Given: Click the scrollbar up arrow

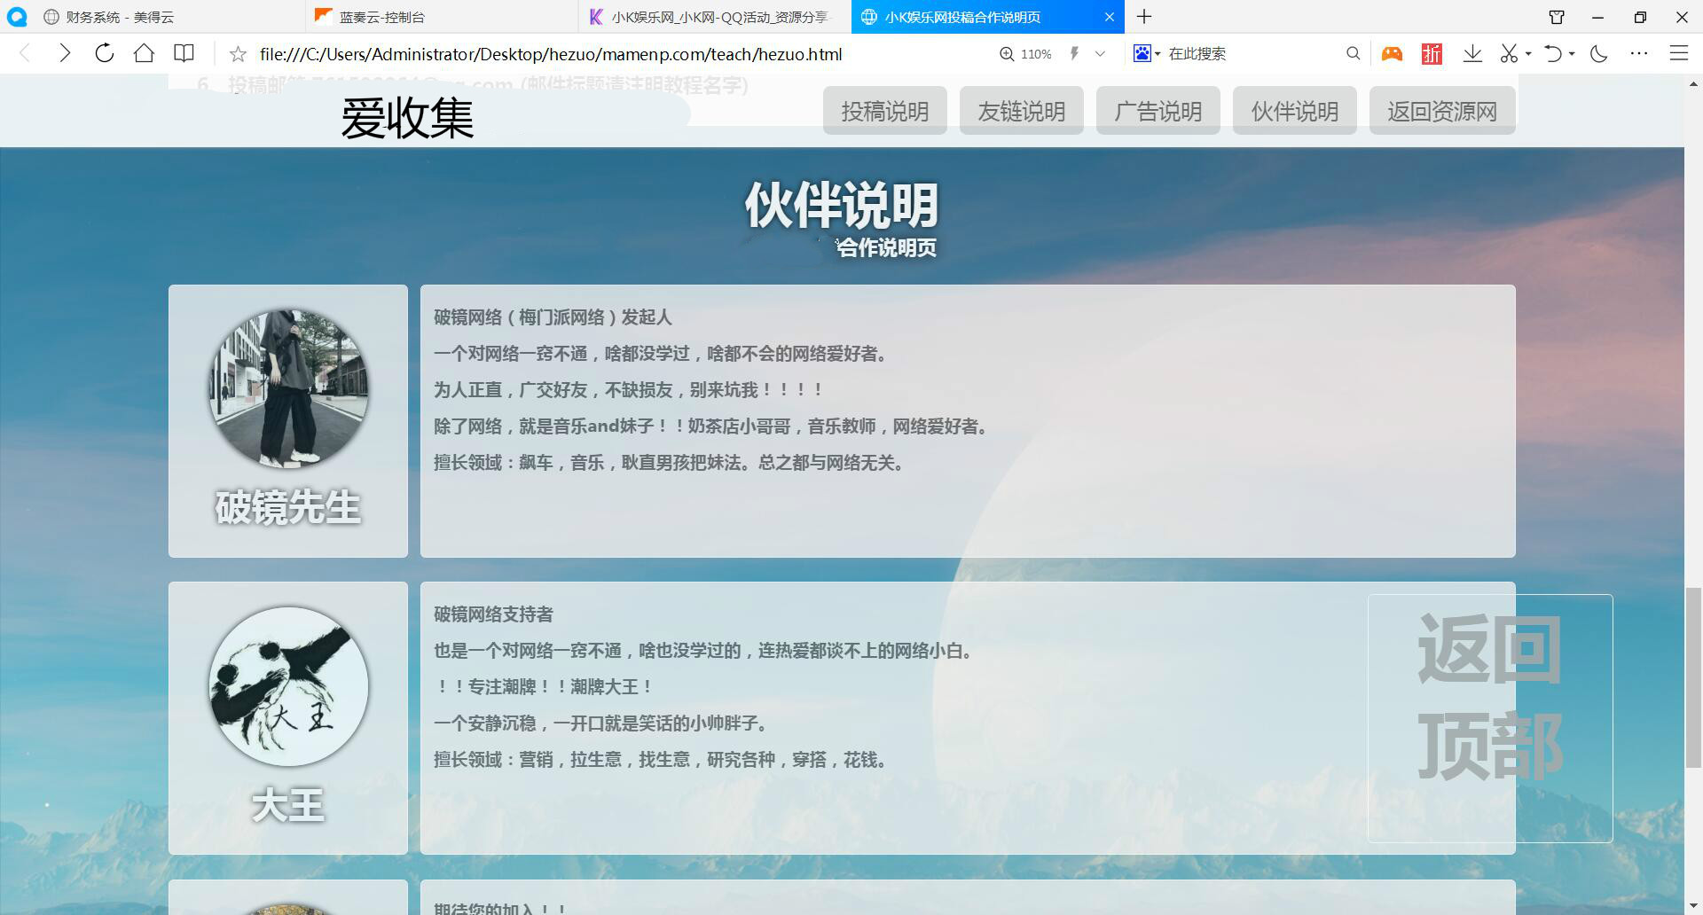Looking at the screenshot, I should coord(1693,83).
